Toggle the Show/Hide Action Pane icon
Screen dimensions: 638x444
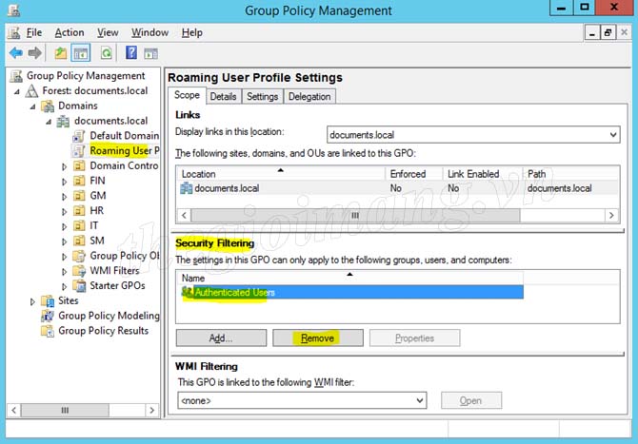151,53
